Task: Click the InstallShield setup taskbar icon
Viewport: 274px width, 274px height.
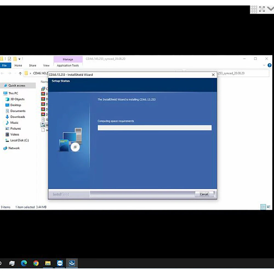Action: coord(72,263)
